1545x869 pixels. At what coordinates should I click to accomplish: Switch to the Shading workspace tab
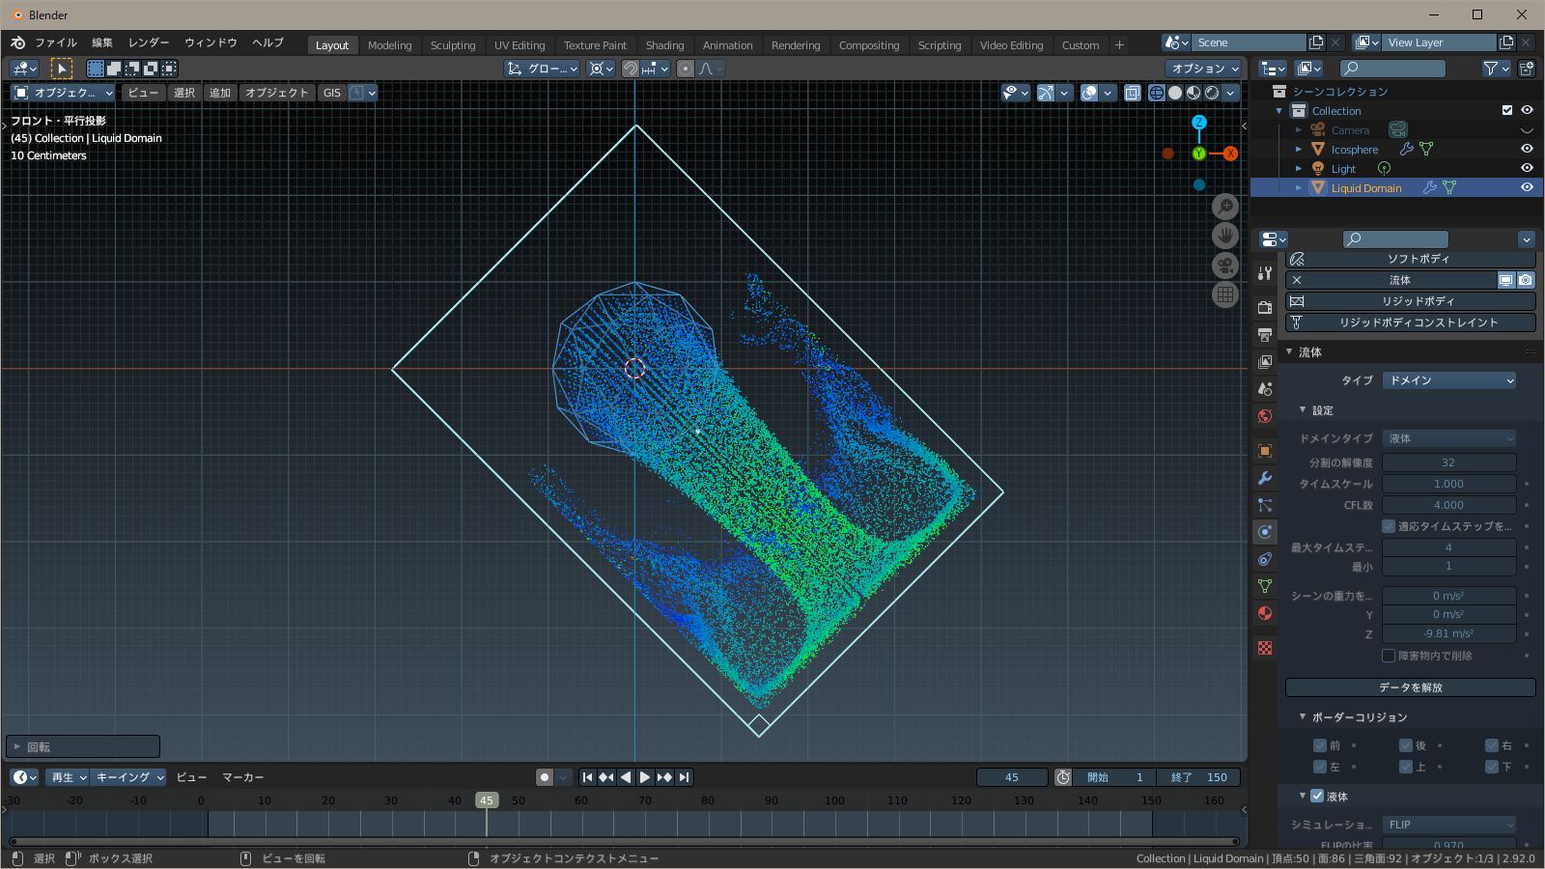(x=664, y=45)
